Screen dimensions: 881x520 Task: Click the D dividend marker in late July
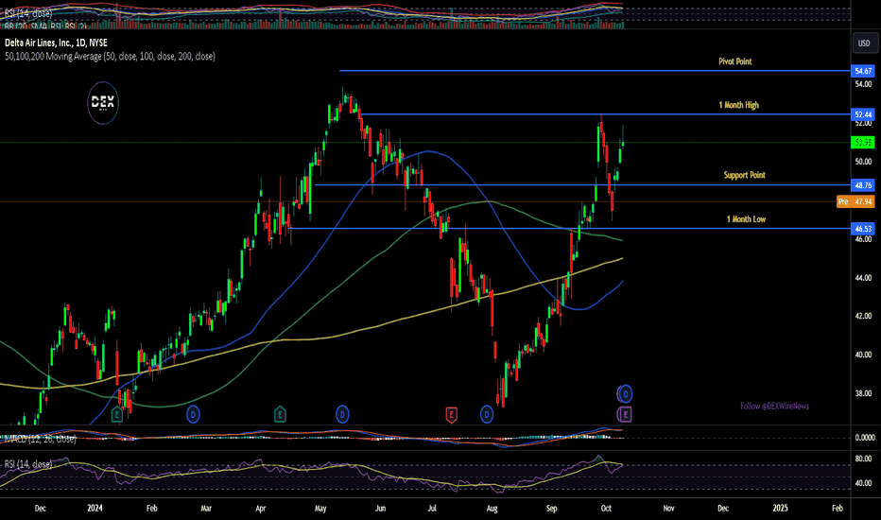click(x=487, y=415)
